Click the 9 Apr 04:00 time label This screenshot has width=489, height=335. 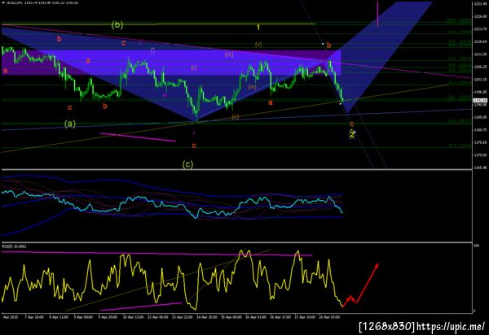tap(84, 317)
